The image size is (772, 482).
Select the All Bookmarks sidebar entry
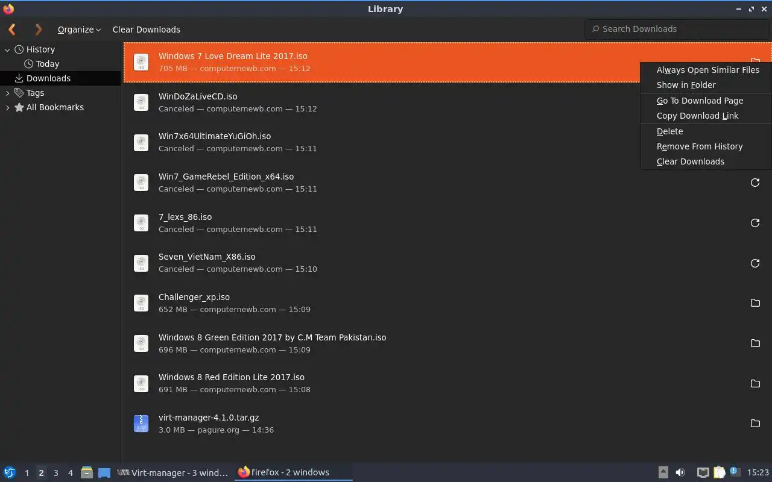point(55,107)
